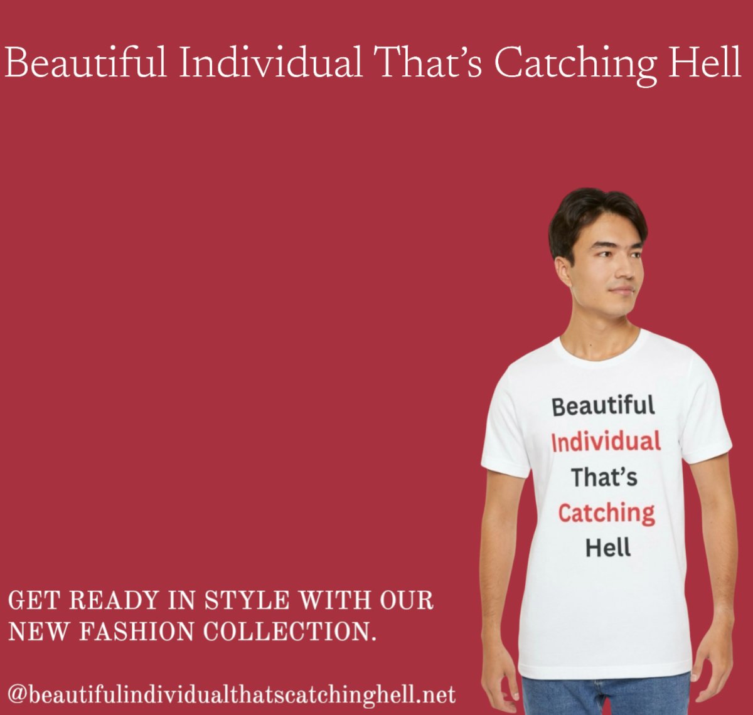The height and width of the screenshot is (715, 753).
Task: Click the "New fashion collection." text line
Action: (193, 632)
